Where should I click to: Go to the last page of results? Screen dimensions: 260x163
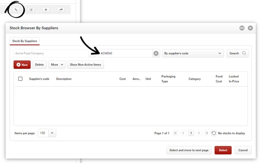click(x=207, y=133)
